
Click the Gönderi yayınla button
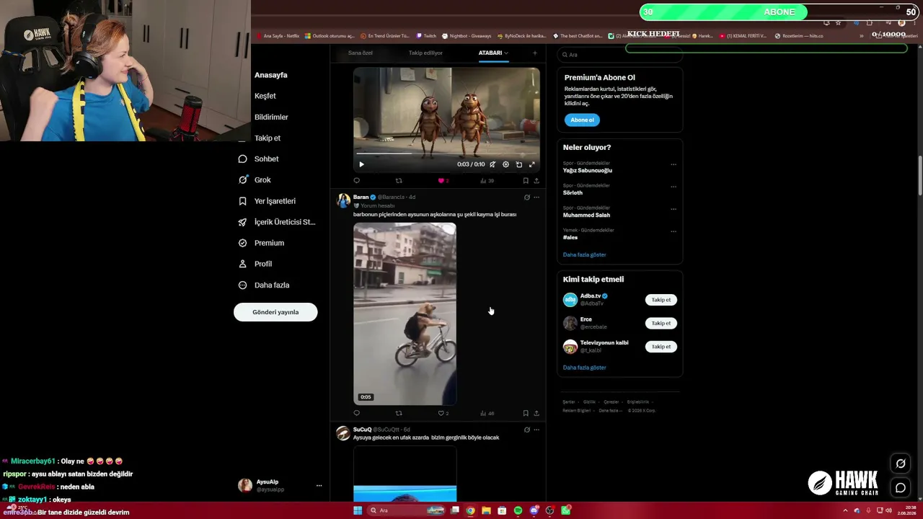point(275,312)
